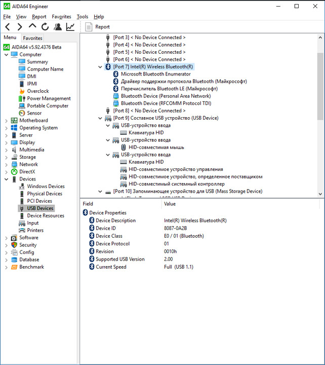325x365 pixels.
Task: Click the DirectX Xbox icon
Action: click(14, 172)
